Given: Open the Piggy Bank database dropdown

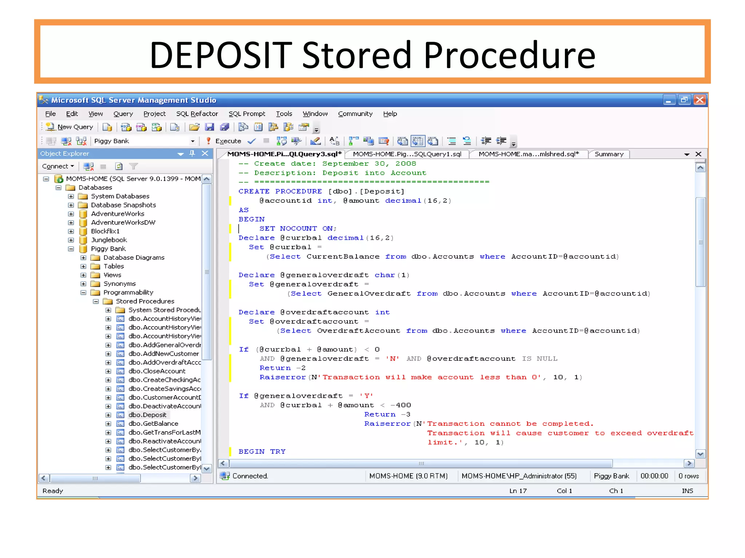Looking at the screenshot, I should [192, 141].
